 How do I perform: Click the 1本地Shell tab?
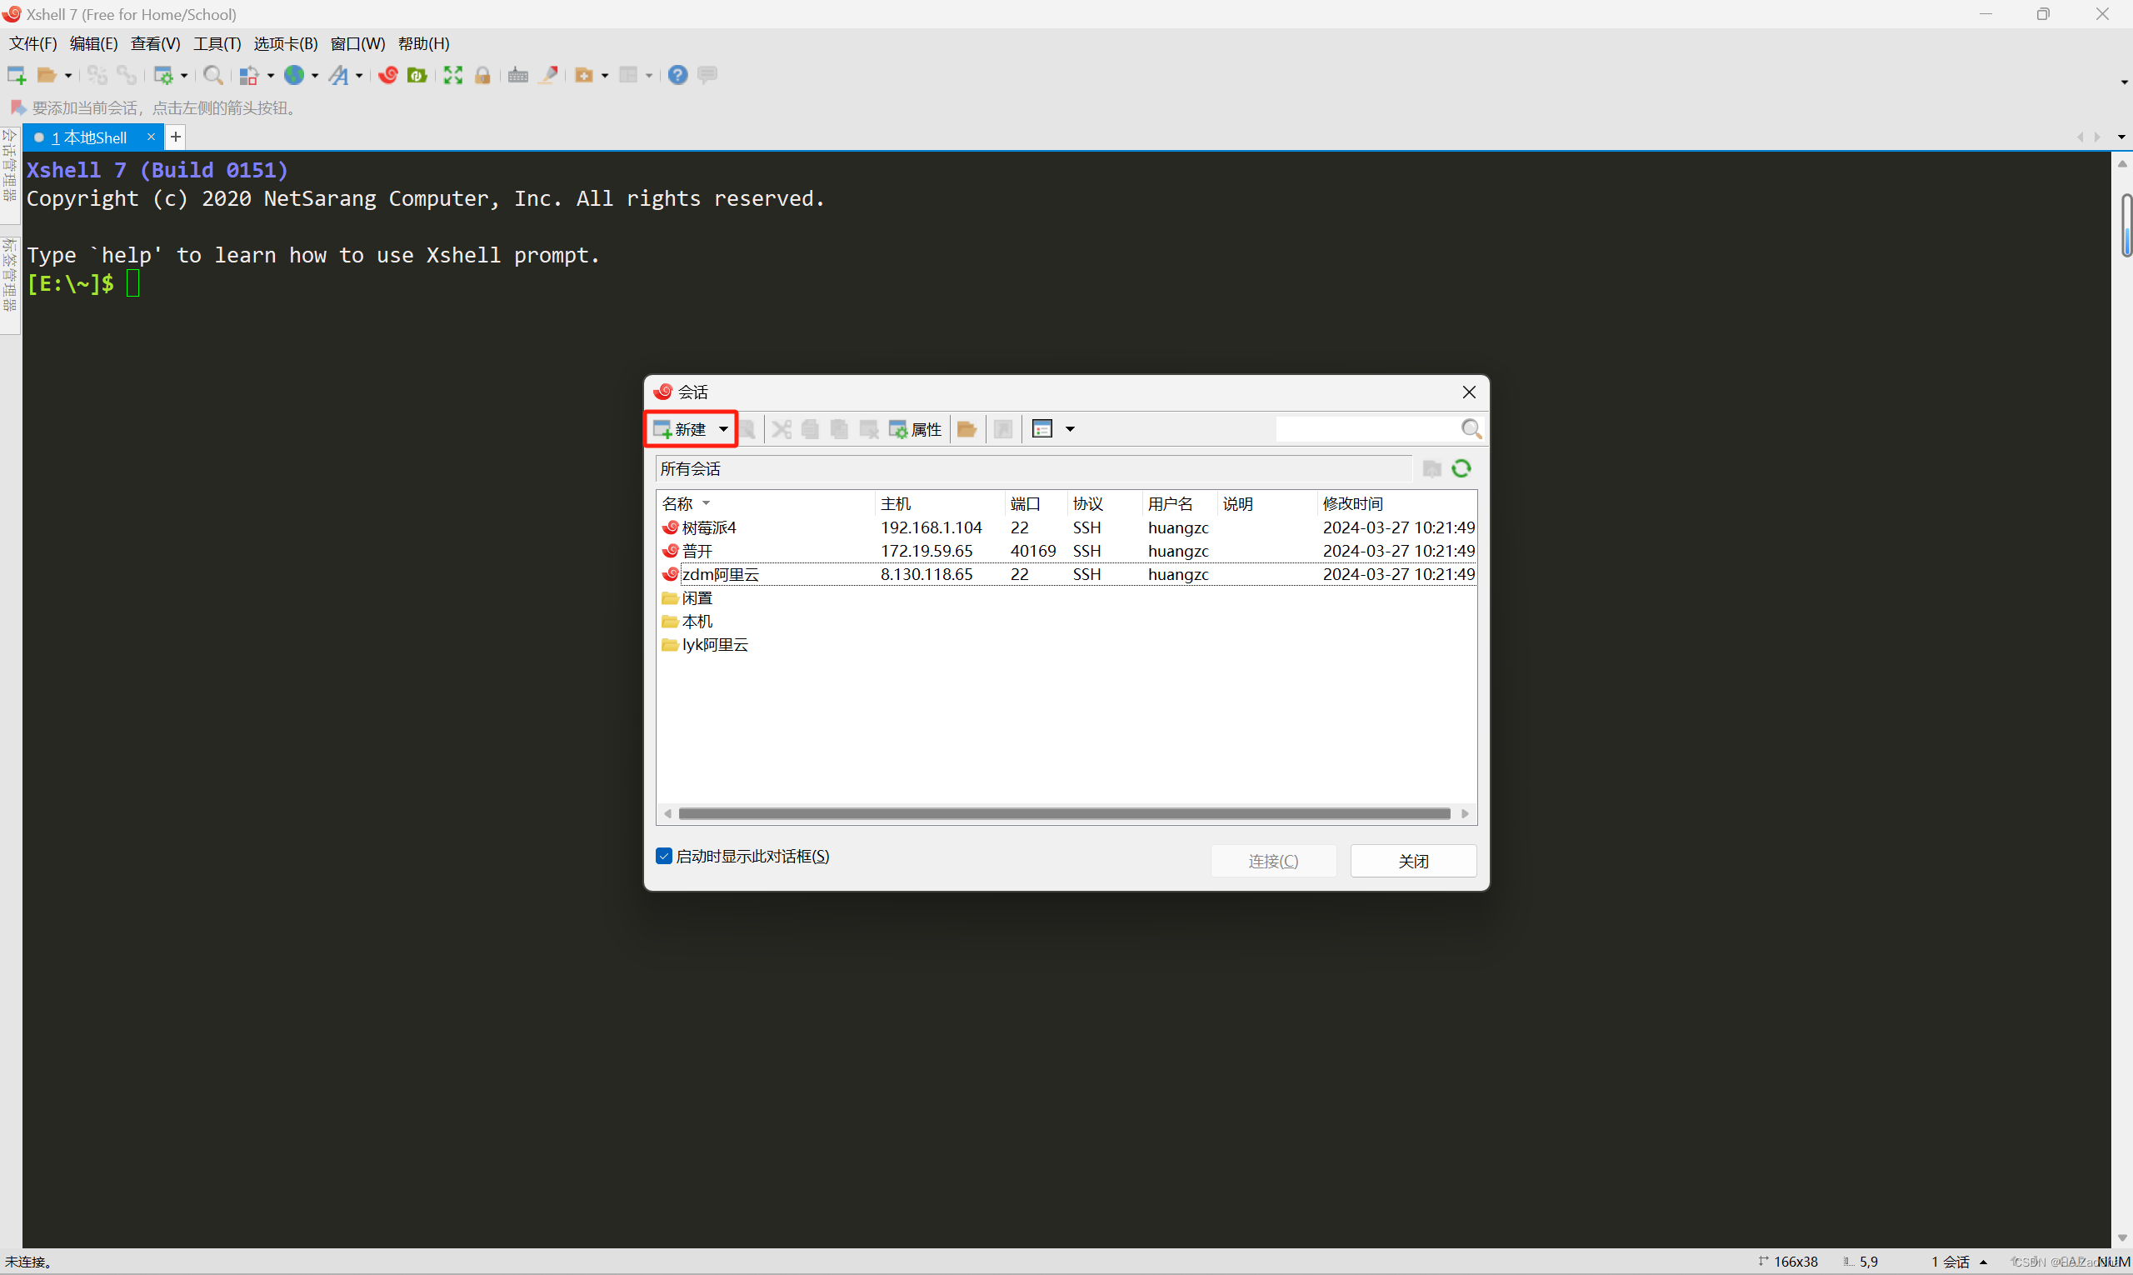(x=89, y=137)
